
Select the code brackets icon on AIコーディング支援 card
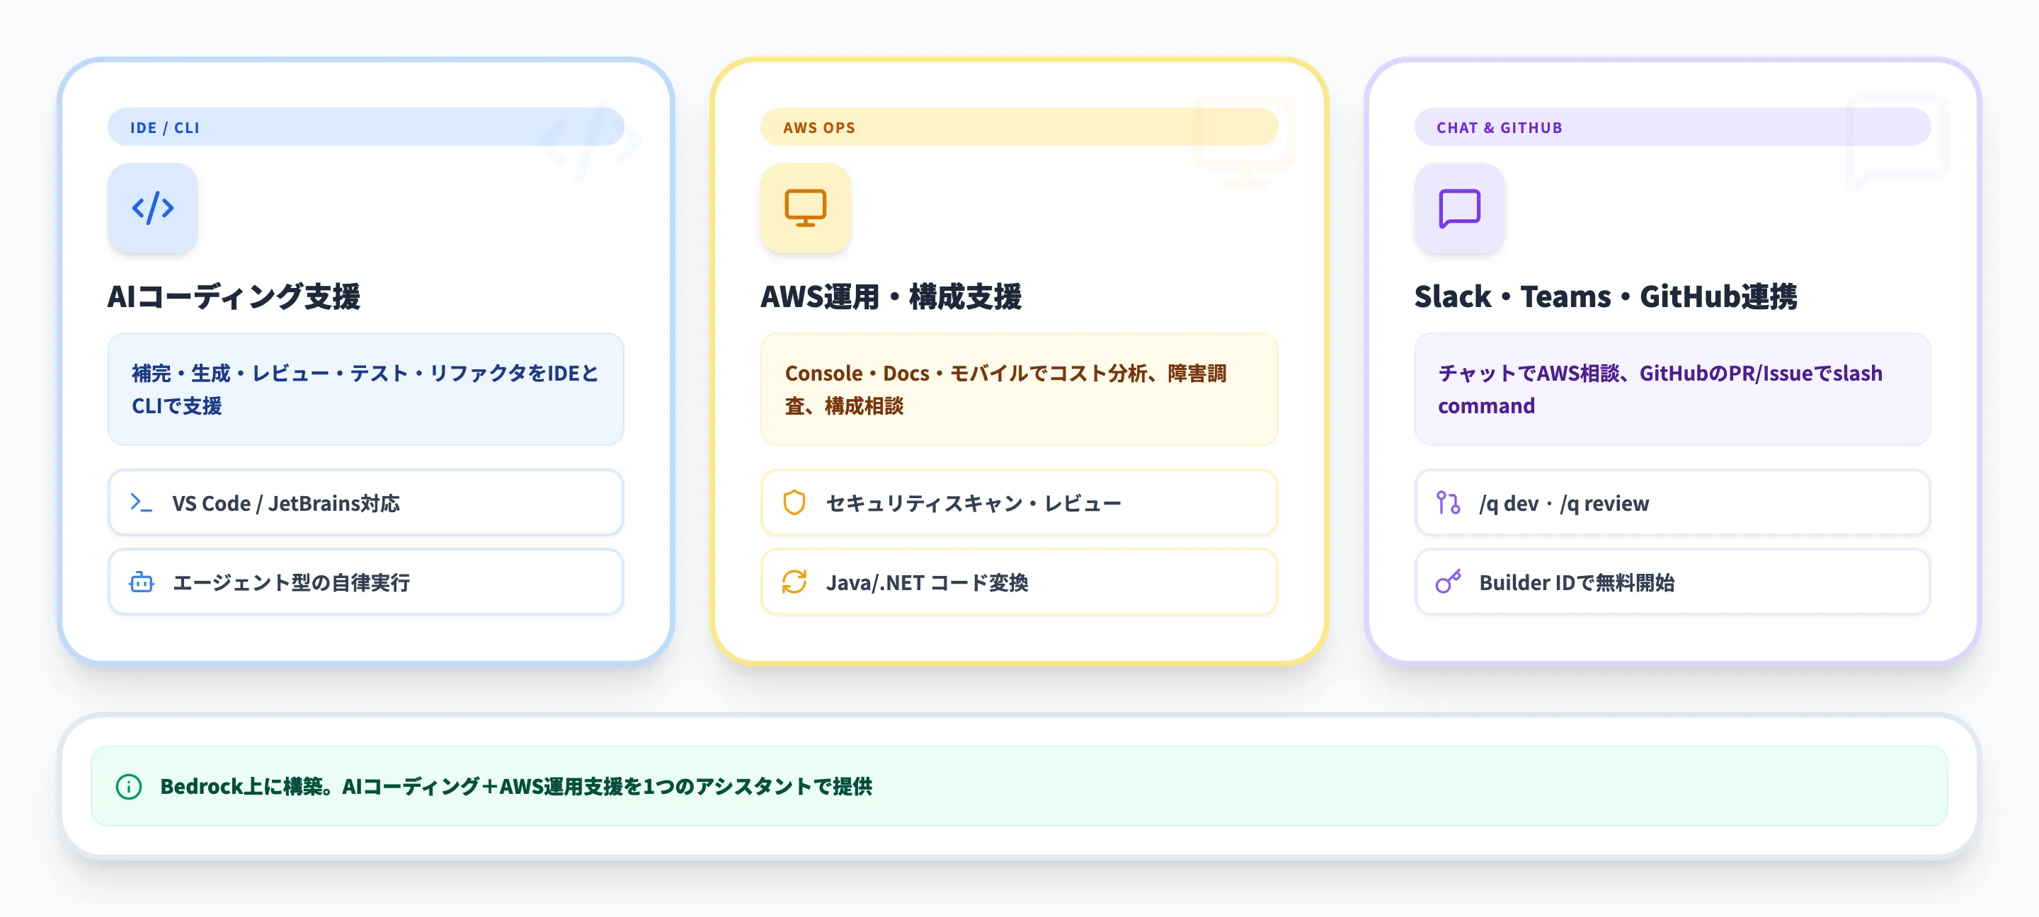(x=152, y=208)
